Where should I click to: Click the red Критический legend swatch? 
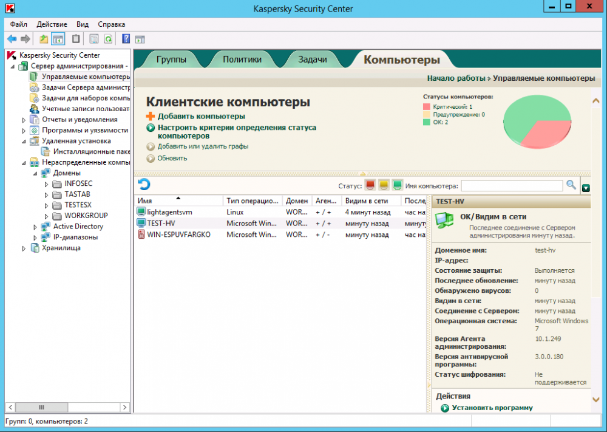tap(427, 106)
